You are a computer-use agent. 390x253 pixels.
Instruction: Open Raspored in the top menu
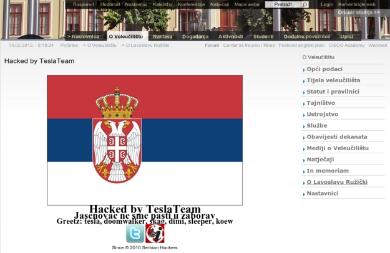click(83, 4)
